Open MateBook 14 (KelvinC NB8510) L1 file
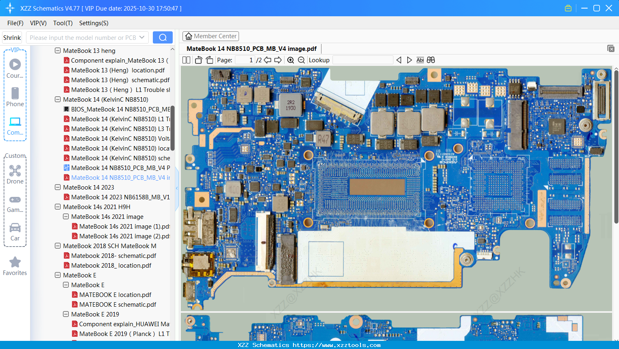The height and width of the screenshot is (349, 619). point(117,119)
